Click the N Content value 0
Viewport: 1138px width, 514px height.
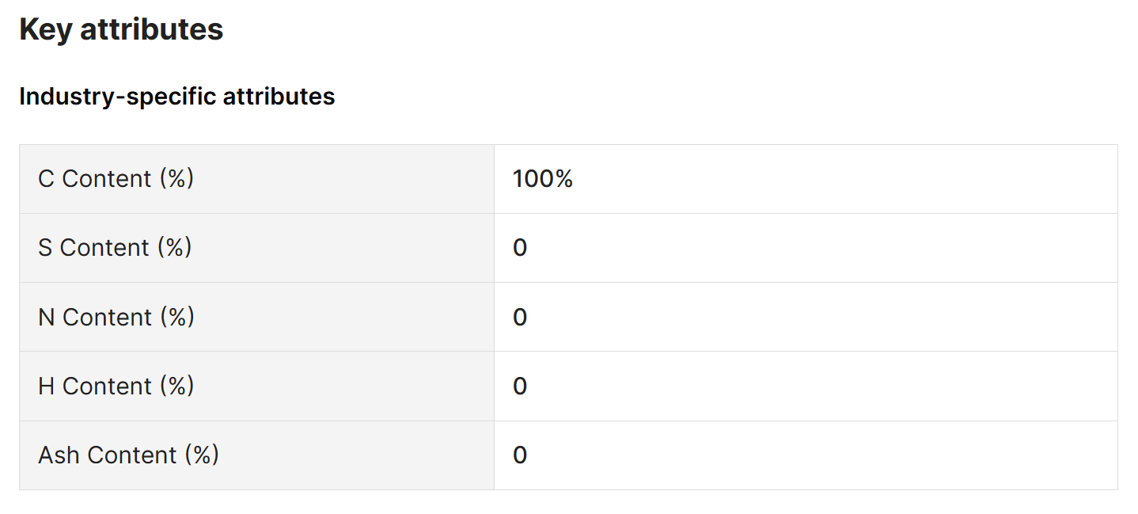520,317
